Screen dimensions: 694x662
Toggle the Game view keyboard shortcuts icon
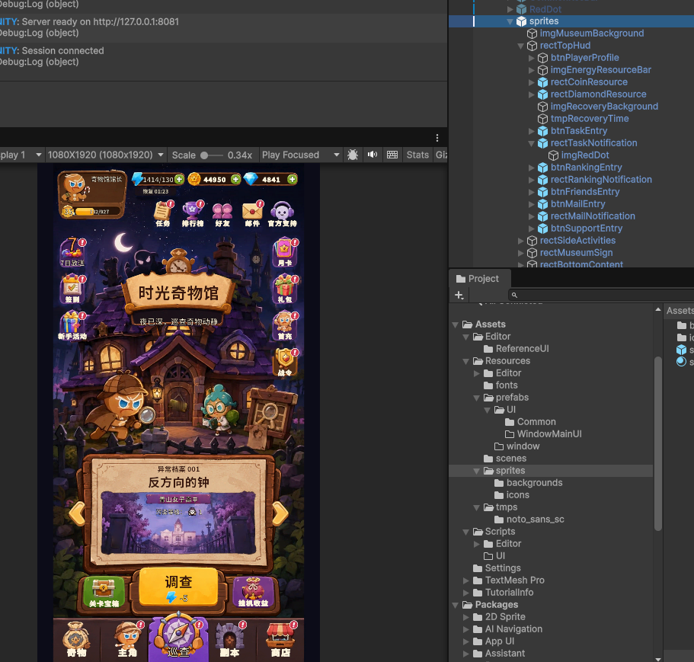click(392, 155)
